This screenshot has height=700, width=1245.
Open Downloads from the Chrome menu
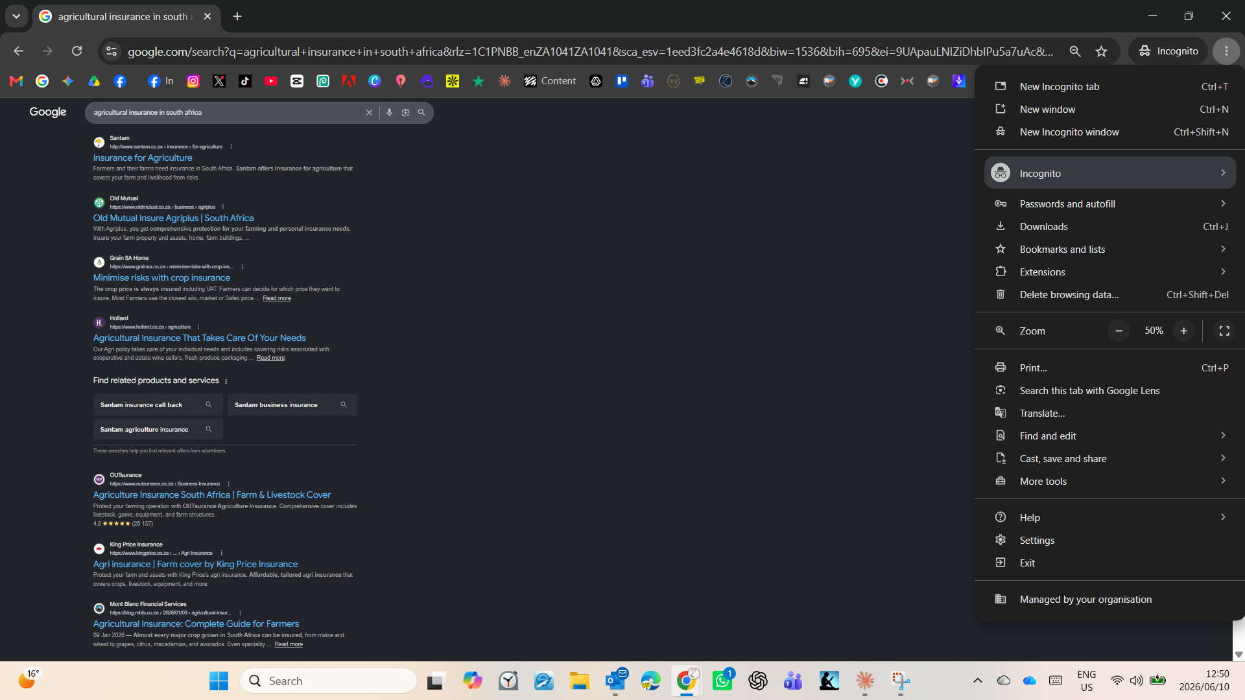(x=1110, y=227)
